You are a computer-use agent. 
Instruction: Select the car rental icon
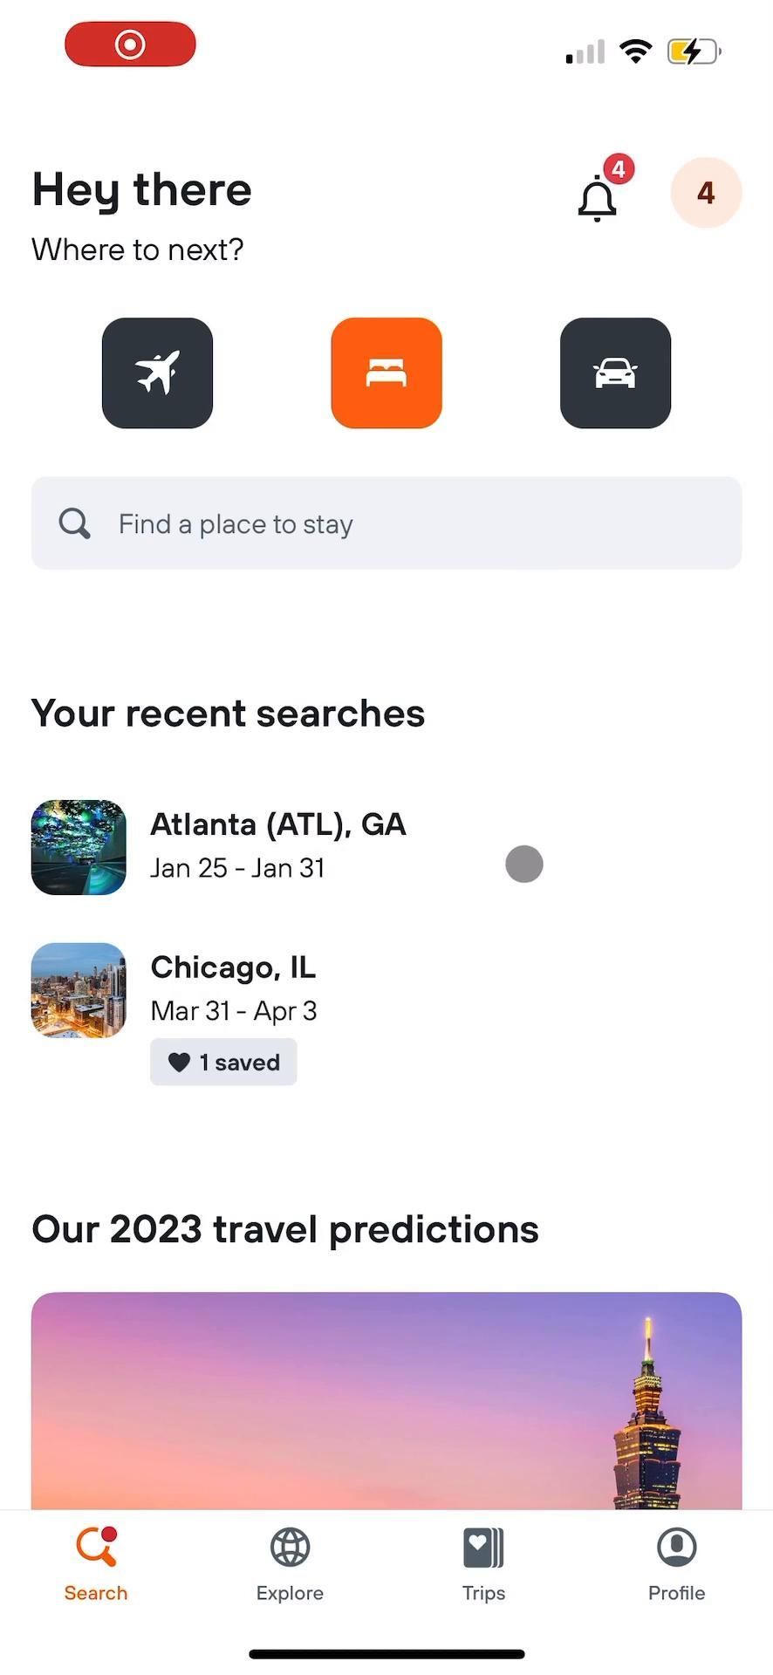pos(615,373)
